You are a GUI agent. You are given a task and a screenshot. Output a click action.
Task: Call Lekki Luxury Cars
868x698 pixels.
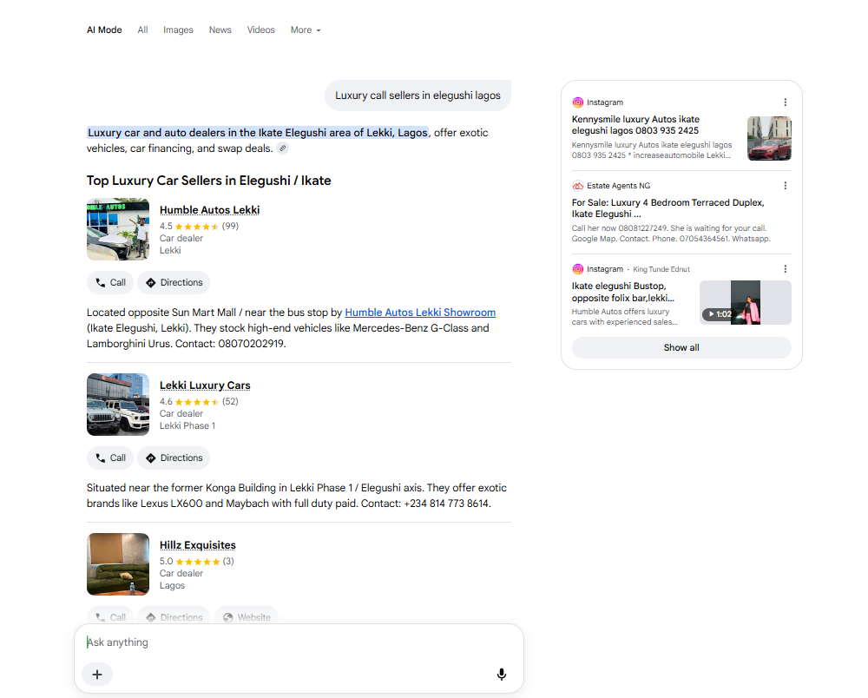(x=110, y=458)
